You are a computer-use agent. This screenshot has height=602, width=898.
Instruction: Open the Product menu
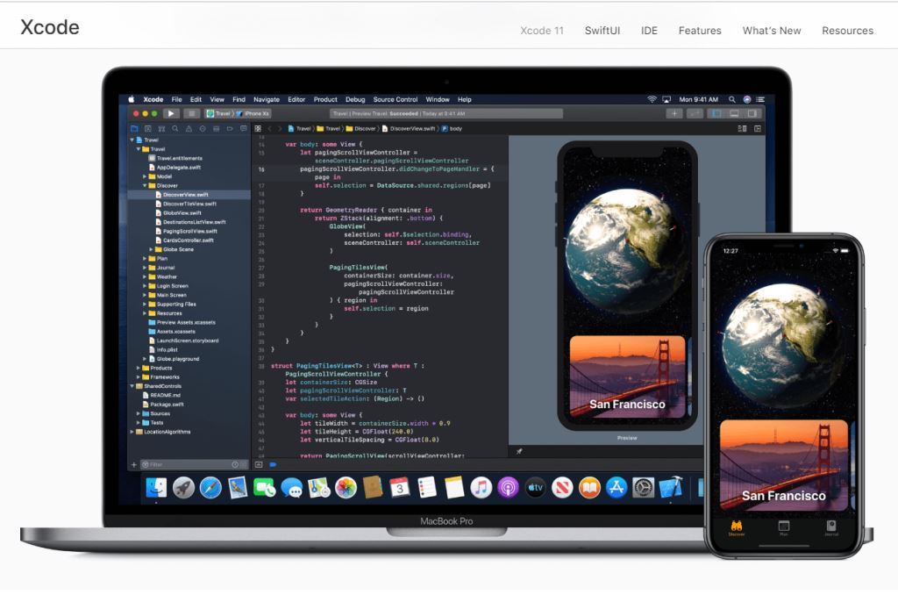pyautogui.click(x=325, y=99)
